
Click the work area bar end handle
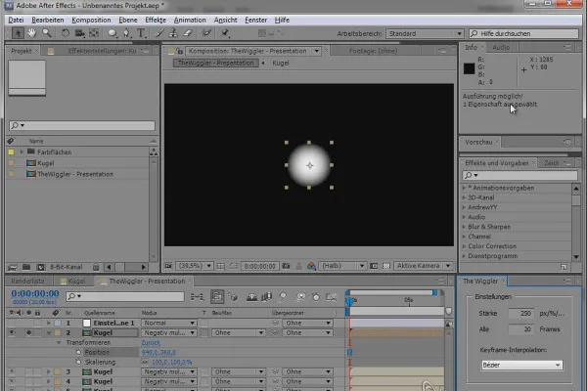434,292
